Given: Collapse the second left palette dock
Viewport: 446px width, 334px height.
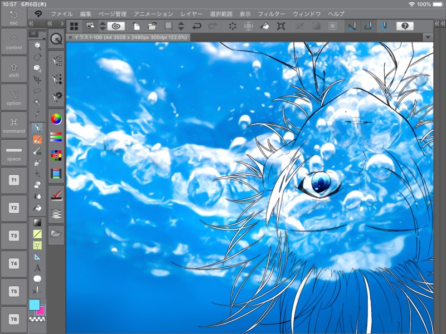Looking at the screenshot, I should 50,23.
